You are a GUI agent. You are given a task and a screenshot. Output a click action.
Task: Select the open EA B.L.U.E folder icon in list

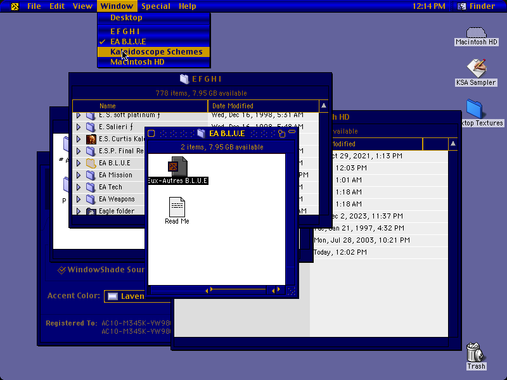pos(91,163)
